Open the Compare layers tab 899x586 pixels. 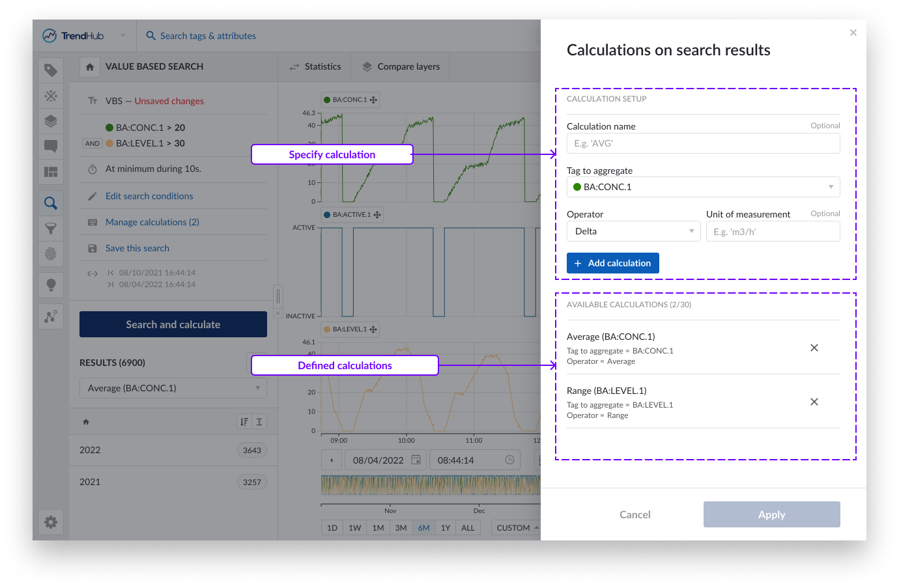[401, 66]
